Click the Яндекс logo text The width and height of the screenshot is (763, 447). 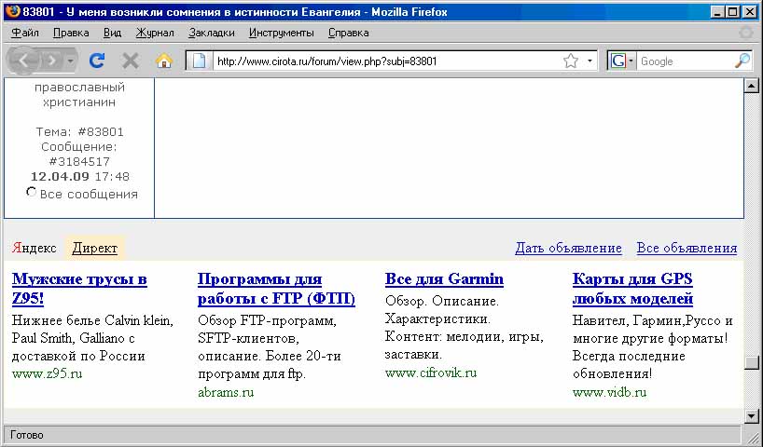pyautogui.click(x=35, y=249)
